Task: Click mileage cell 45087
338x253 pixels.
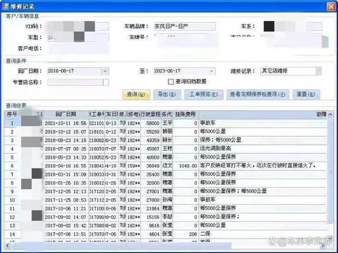Action: pos(151,149)
